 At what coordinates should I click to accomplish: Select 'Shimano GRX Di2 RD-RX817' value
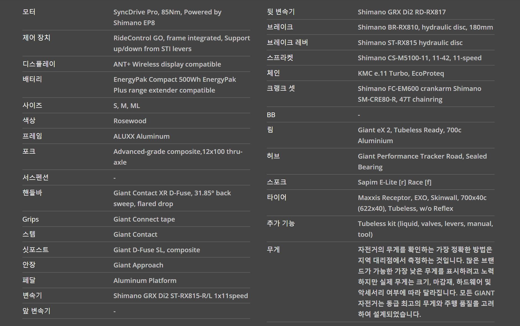pos(402,12)
